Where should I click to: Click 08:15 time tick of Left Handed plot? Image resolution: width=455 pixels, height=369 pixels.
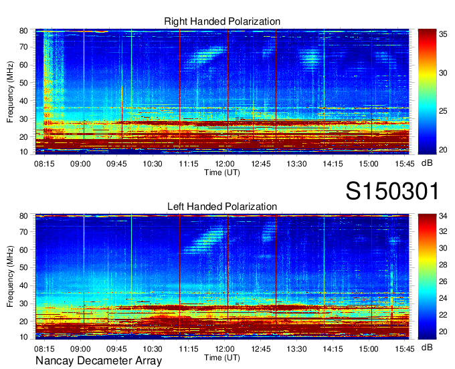(x=44, y=349)
